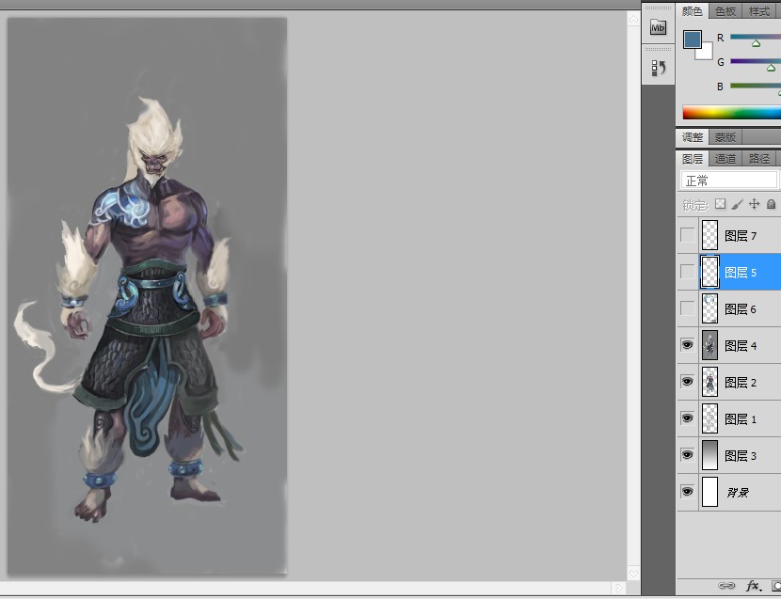Click the 图层 6 layer thumbnail
The image size is (781, 599).
709,308
